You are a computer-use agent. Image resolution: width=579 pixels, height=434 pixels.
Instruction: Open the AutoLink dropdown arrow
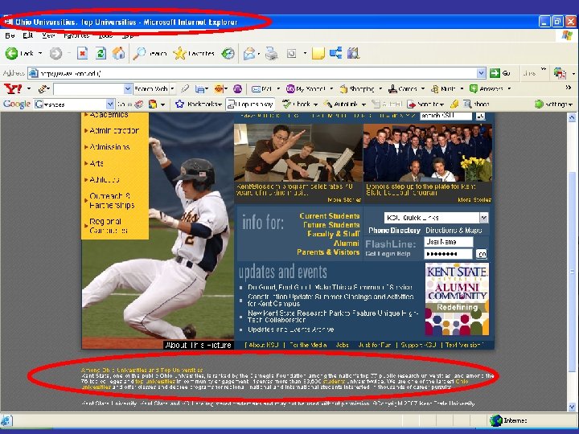coord(363,104)
